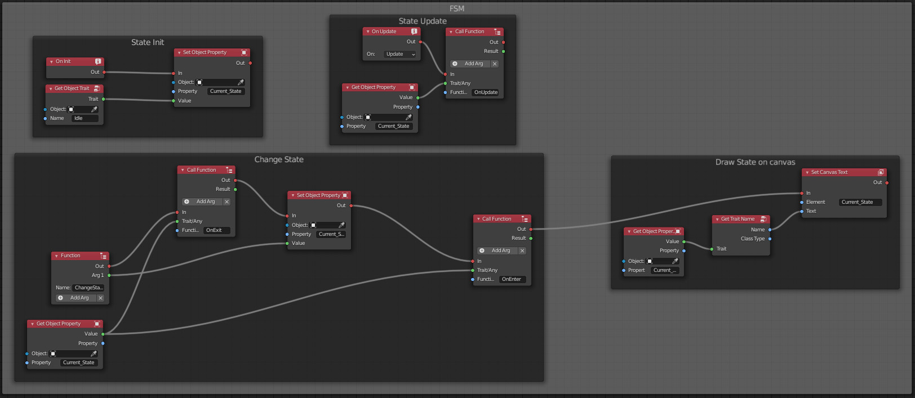Edit the OnExit function field
This screenshot has height=398, width=915.
217,230
